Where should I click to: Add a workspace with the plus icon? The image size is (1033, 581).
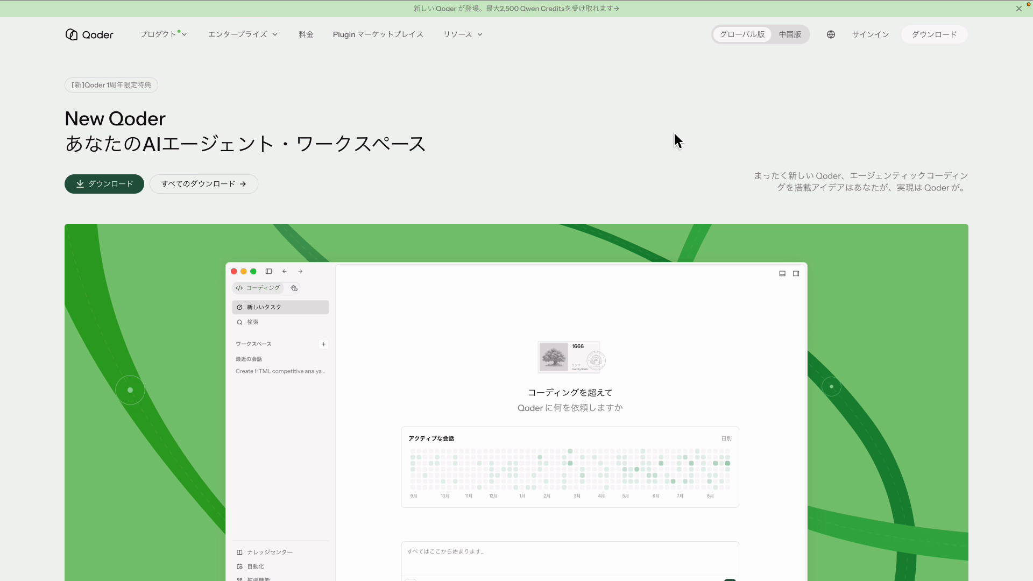tap(323, 344)
